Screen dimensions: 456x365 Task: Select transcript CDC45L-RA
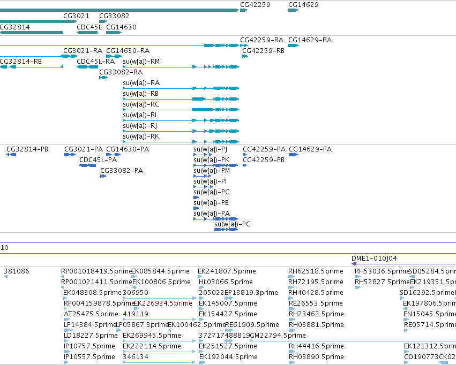pyautogui.click(x=96, y=61)
